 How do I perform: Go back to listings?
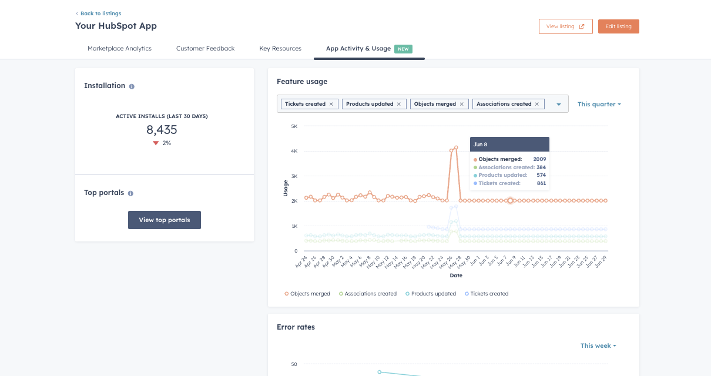100,14
